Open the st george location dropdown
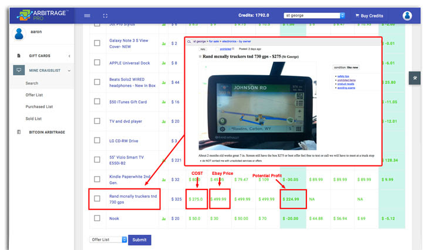The image size is (445, 250). point(314,15)
